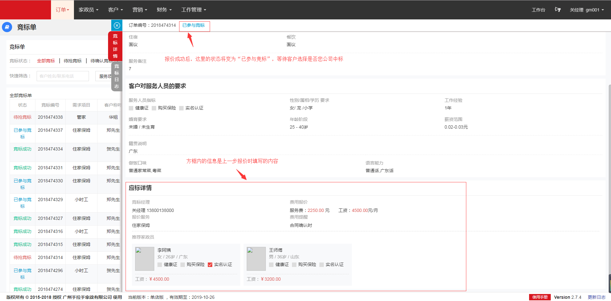Click 竞标编号 column header
Image resolution: width=611 pixels, height=301 pixels.
click(50, 105)
